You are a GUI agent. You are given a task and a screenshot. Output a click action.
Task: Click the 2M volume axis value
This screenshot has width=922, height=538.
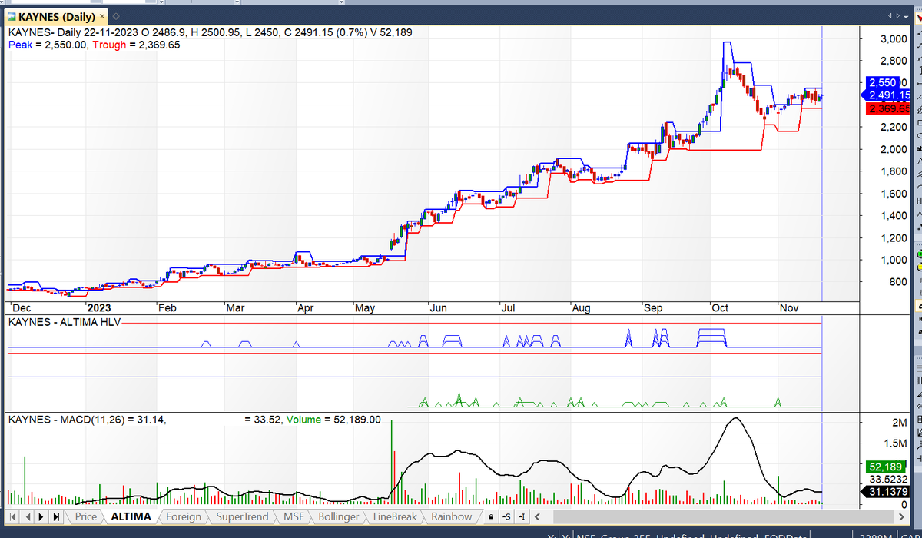899,422
